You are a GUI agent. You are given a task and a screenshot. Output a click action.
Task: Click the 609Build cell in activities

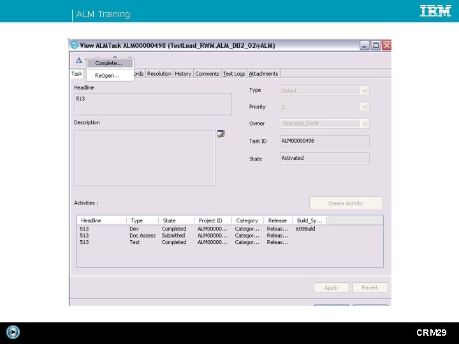(x=305, y=229)
